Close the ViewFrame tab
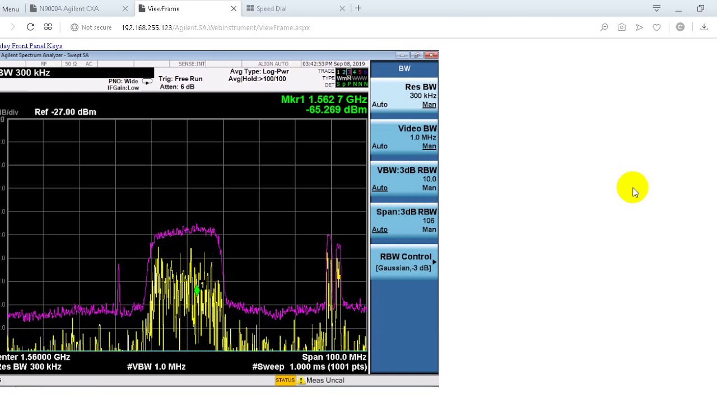The width and height of the screenshot is (717, 403). coord(234,8)
